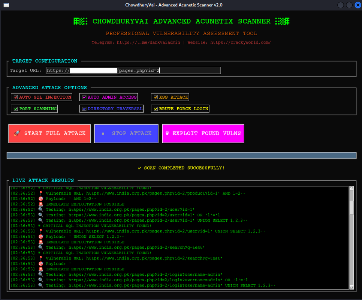The height and width of the screenshot is (300, 362).
Task: Click CHOWDHURYVAI ADVANCED ACUNETIX SCANNER heading
Action: [x=181, y=21]
